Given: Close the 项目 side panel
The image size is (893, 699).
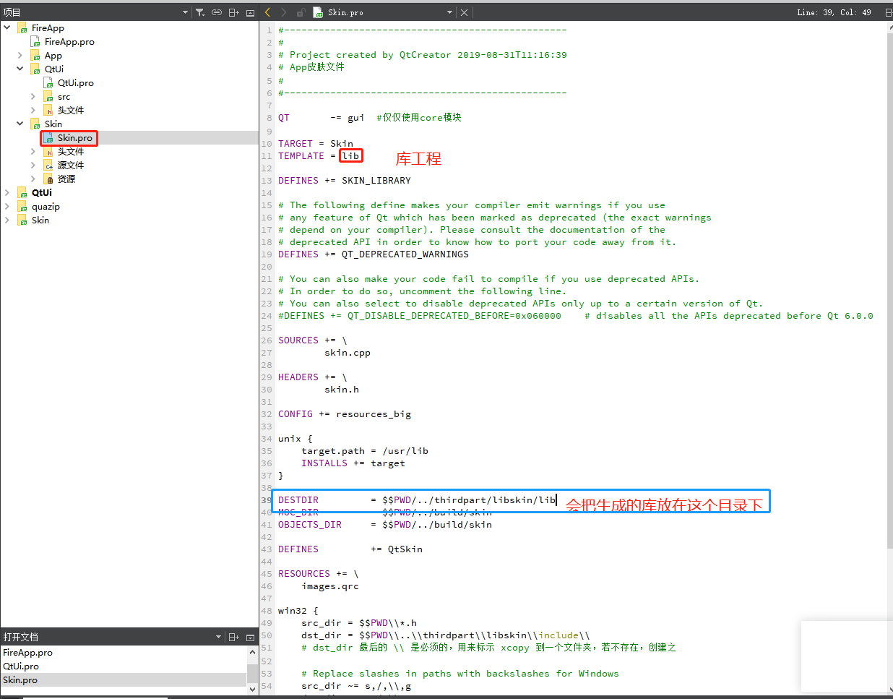Looking at the screenshot, I should click(x=251, y=12).
